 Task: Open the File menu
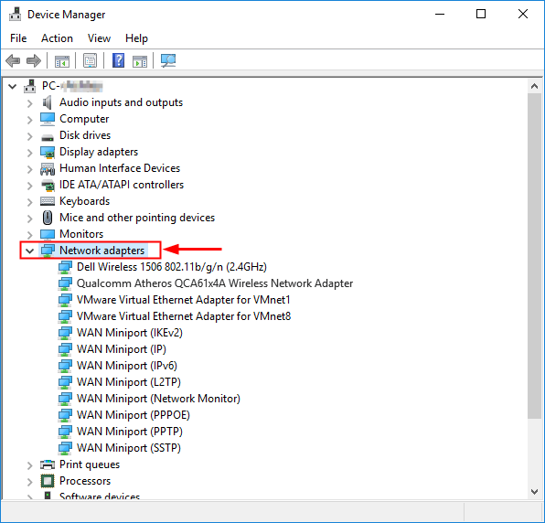click(x=18, y=38)
